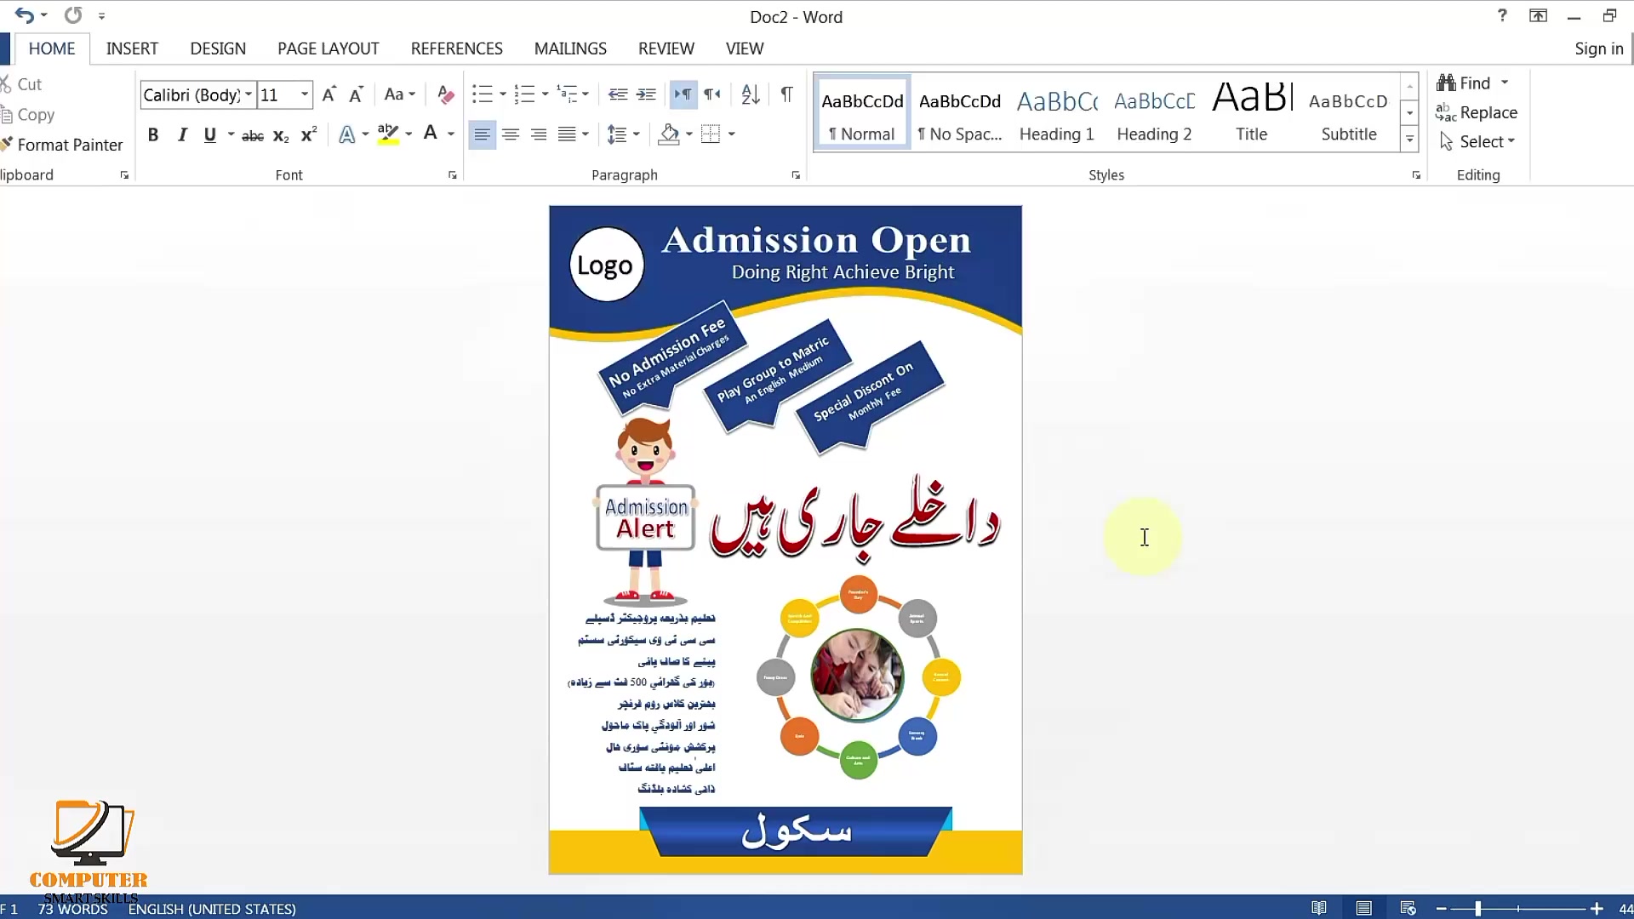Toggle Center alignment
Screen dimensions: 1634x919
click(x=511, y=134)
